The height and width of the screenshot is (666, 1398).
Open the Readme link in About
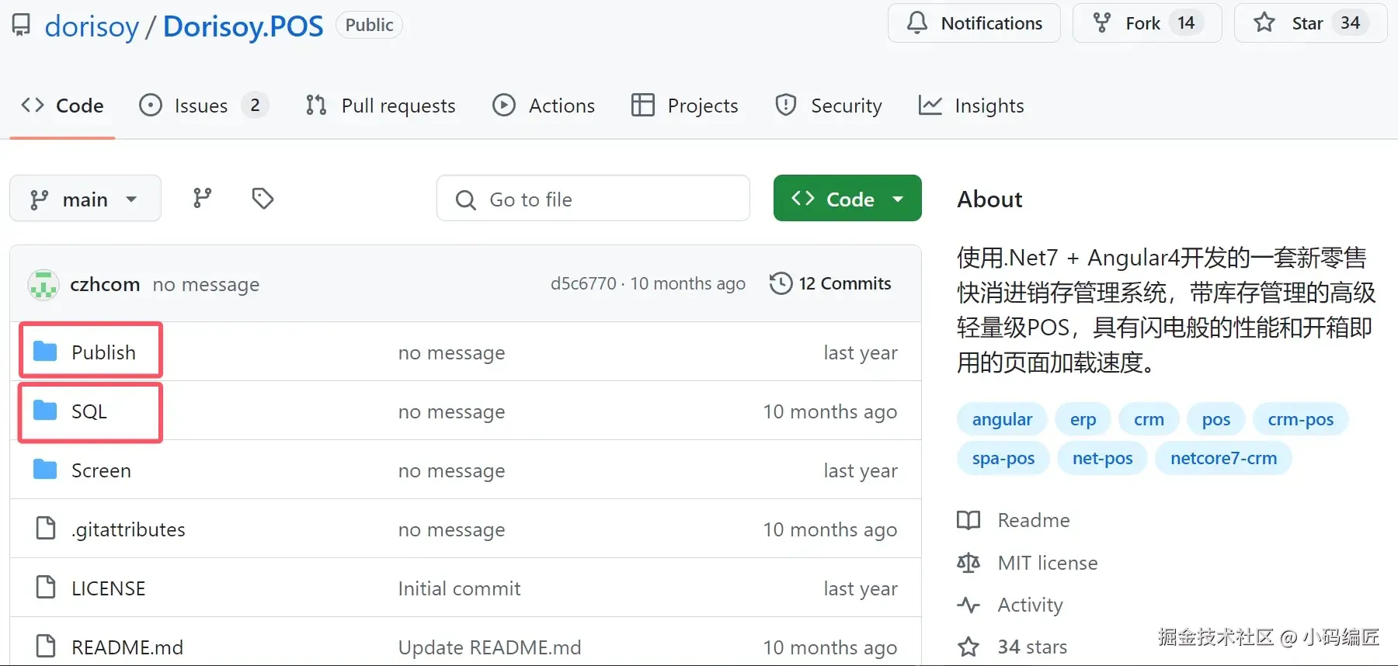[1014, 520]
